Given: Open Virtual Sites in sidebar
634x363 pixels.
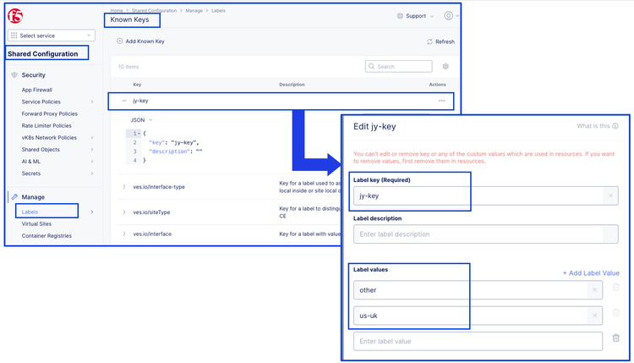Looking at the screenshot, I should point(36,223).
